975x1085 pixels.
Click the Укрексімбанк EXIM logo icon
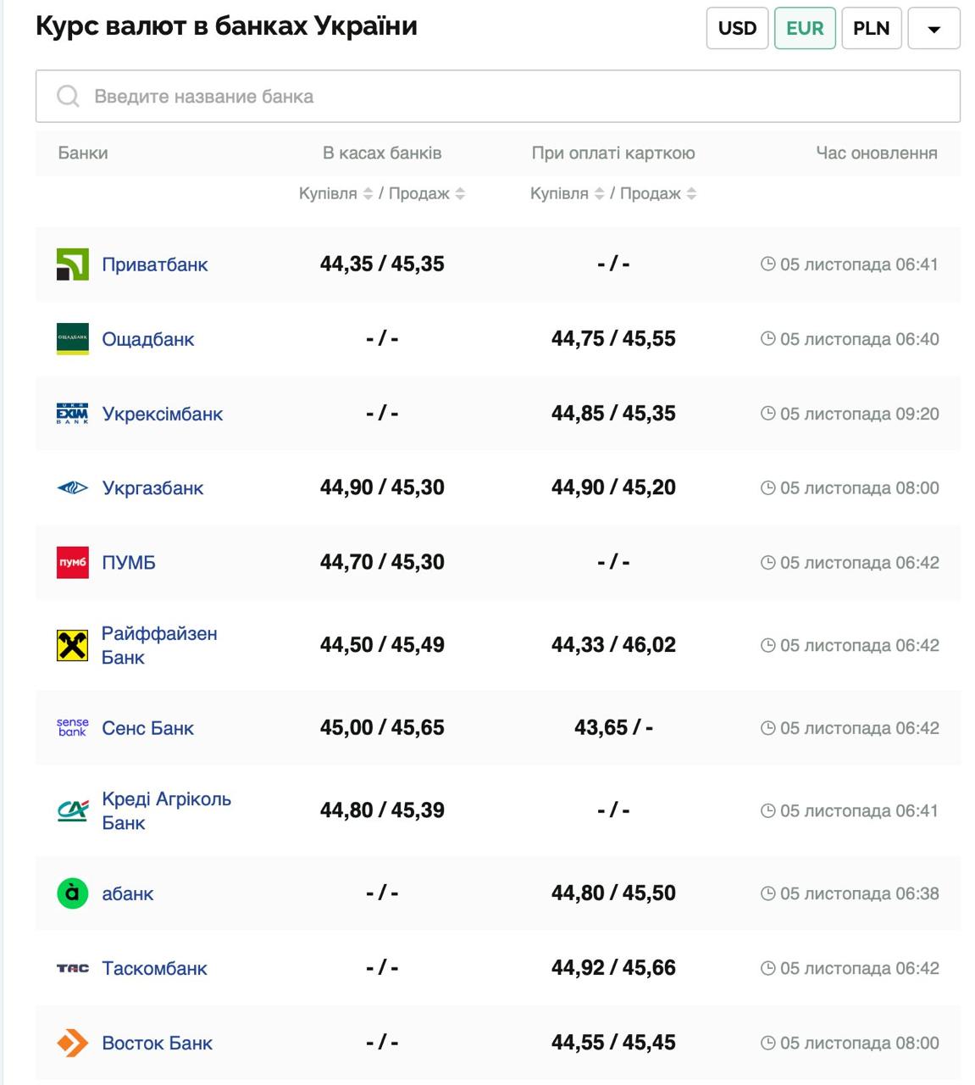click(73, 414)
